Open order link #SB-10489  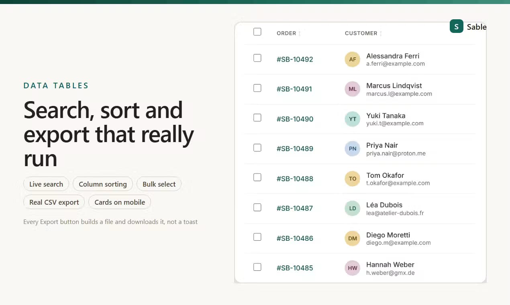(295, 149)
